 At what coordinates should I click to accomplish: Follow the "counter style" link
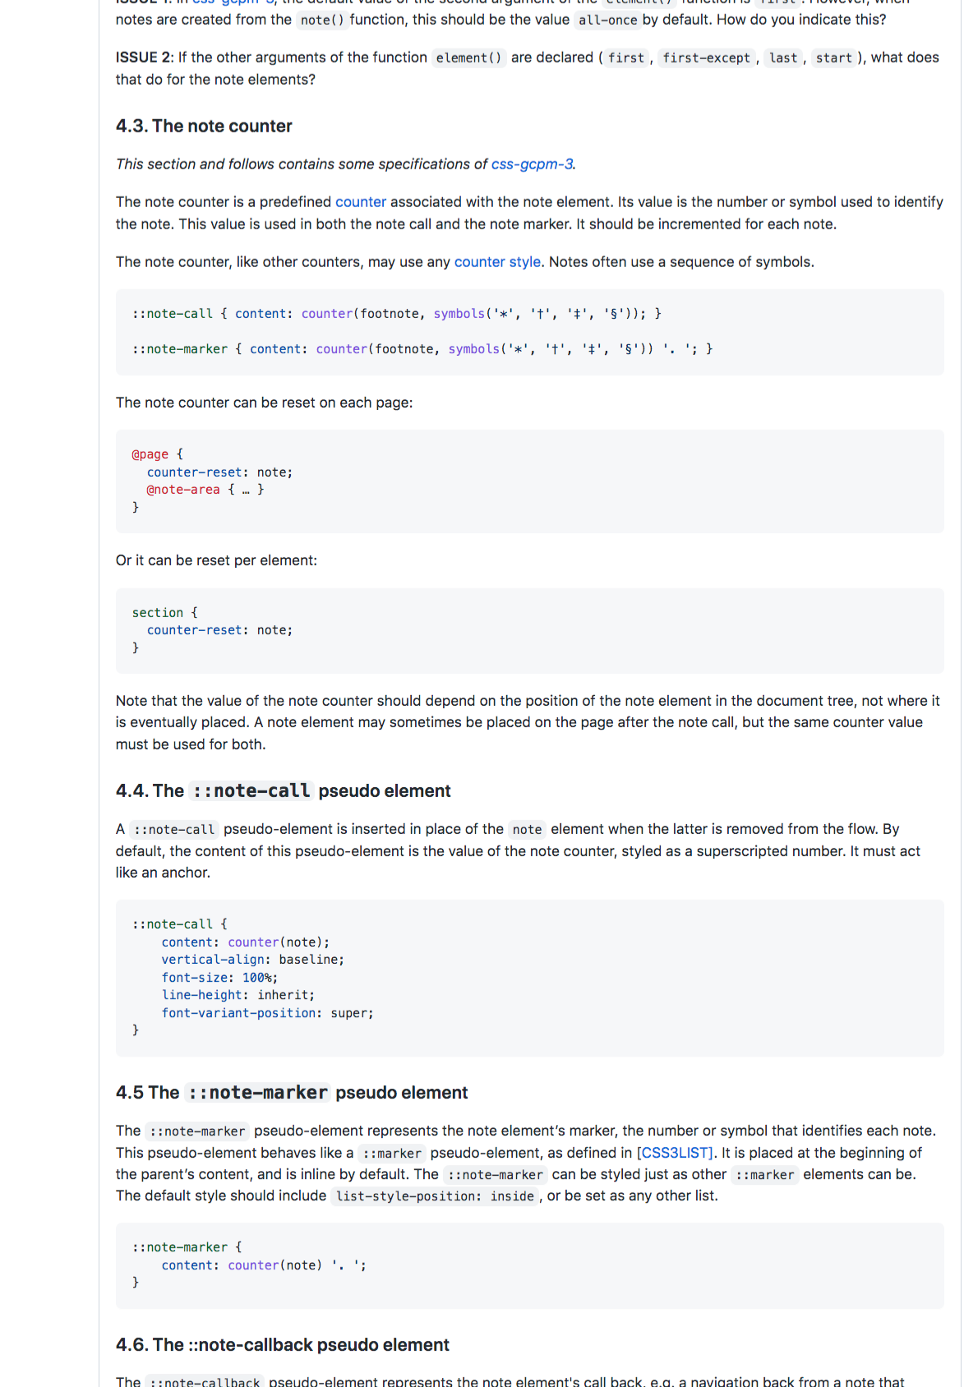[497, 262]
